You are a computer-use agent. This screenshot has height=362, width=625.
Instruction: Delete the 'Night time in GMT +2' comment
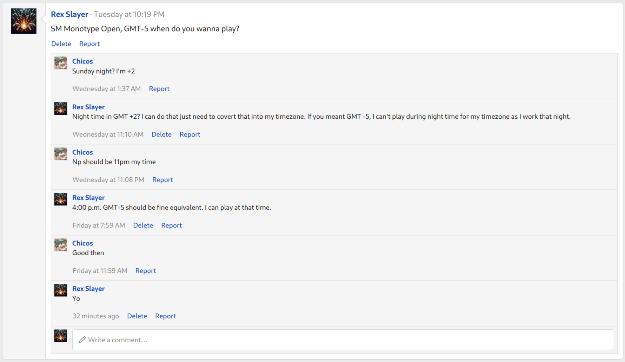pyautogui.click(x=161, y=134)
